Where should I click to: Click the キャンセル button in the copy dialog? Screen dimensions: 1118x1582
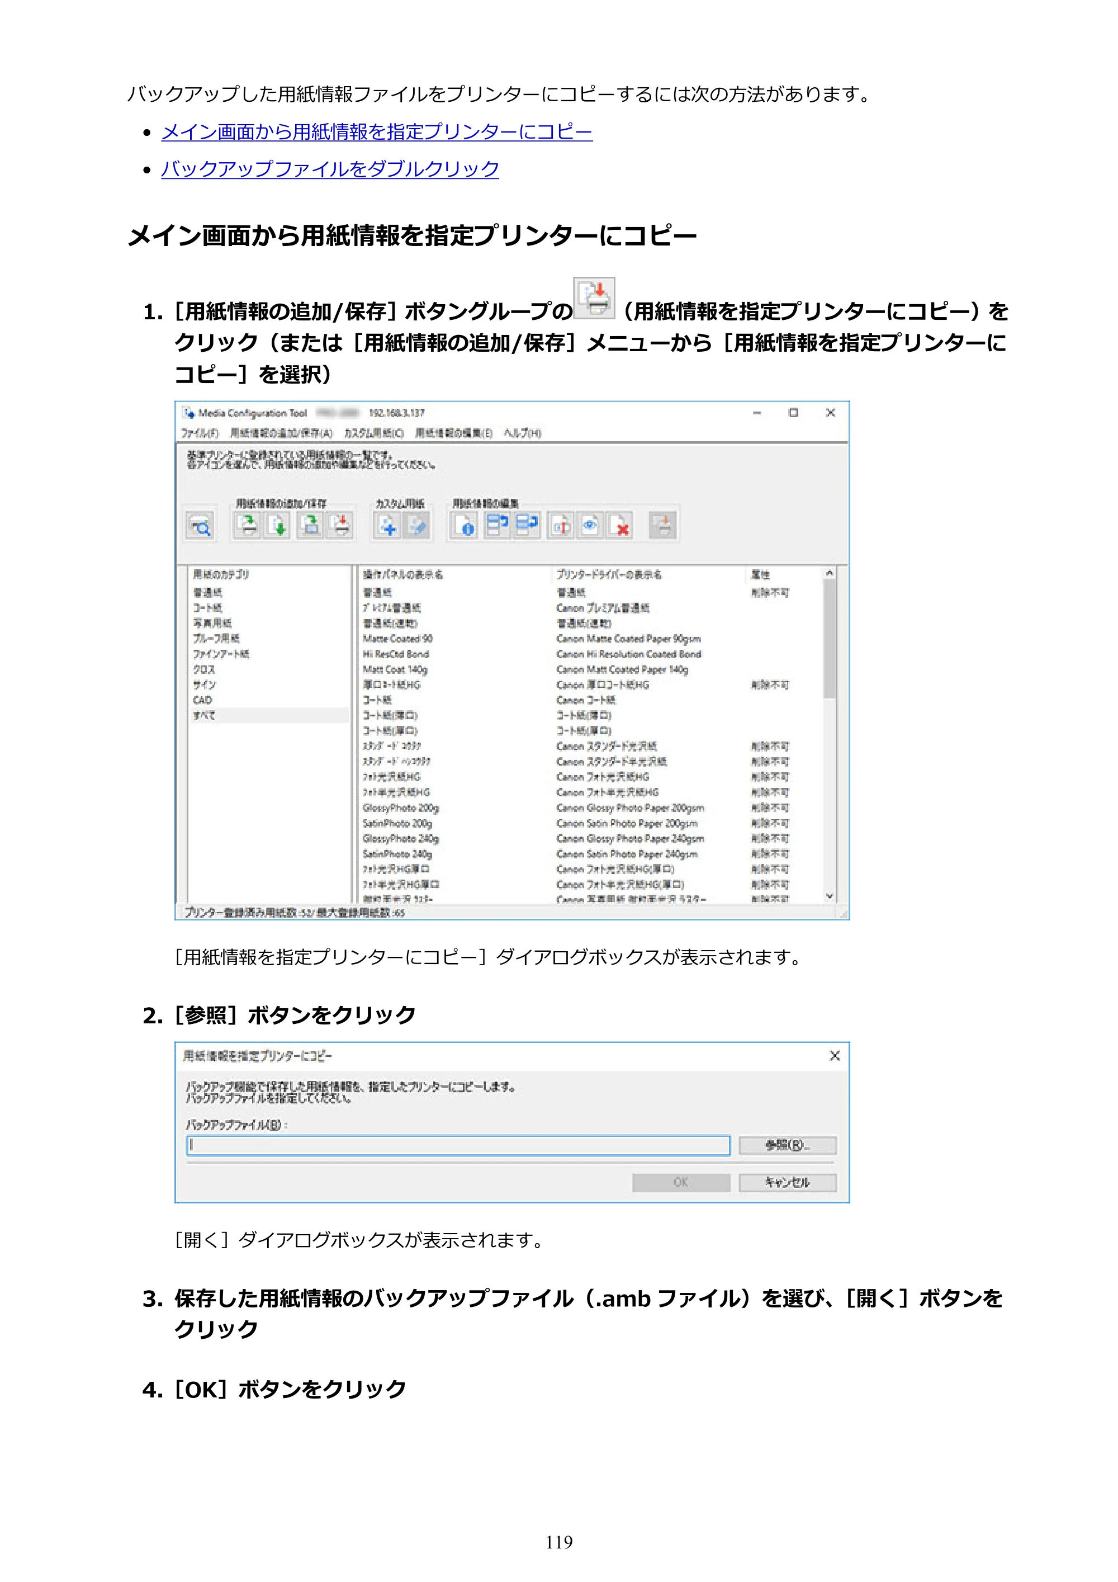pyautogui.click(x=788, y=1182)
